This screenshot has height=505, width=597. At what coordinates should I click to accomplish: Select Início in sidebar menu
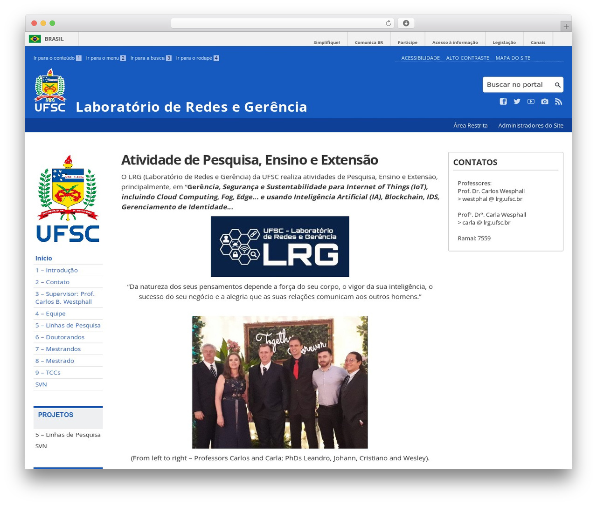coord(44,258)
